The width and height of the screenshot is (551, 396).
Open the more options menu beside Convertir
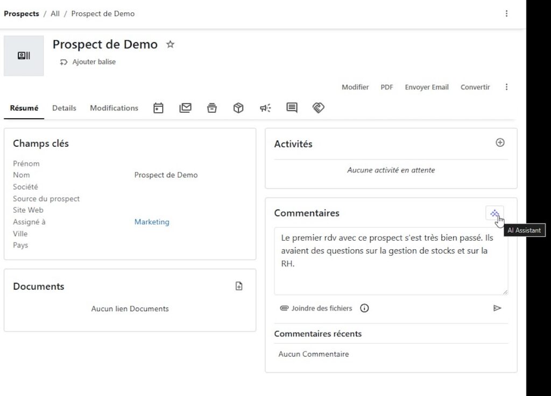pos(506,87)
